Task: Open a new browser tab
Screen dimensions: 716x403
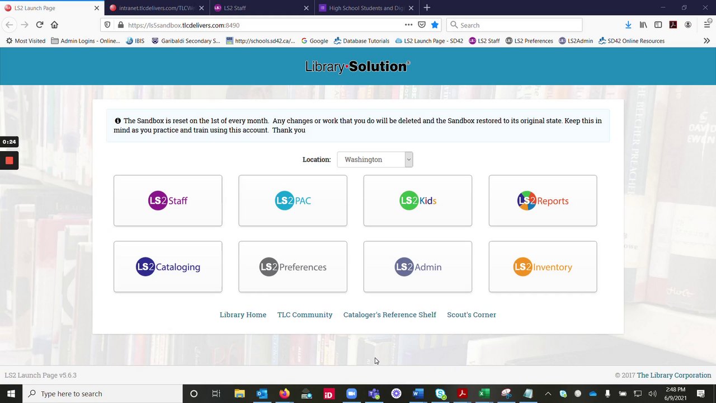Action: click(427, 8)
